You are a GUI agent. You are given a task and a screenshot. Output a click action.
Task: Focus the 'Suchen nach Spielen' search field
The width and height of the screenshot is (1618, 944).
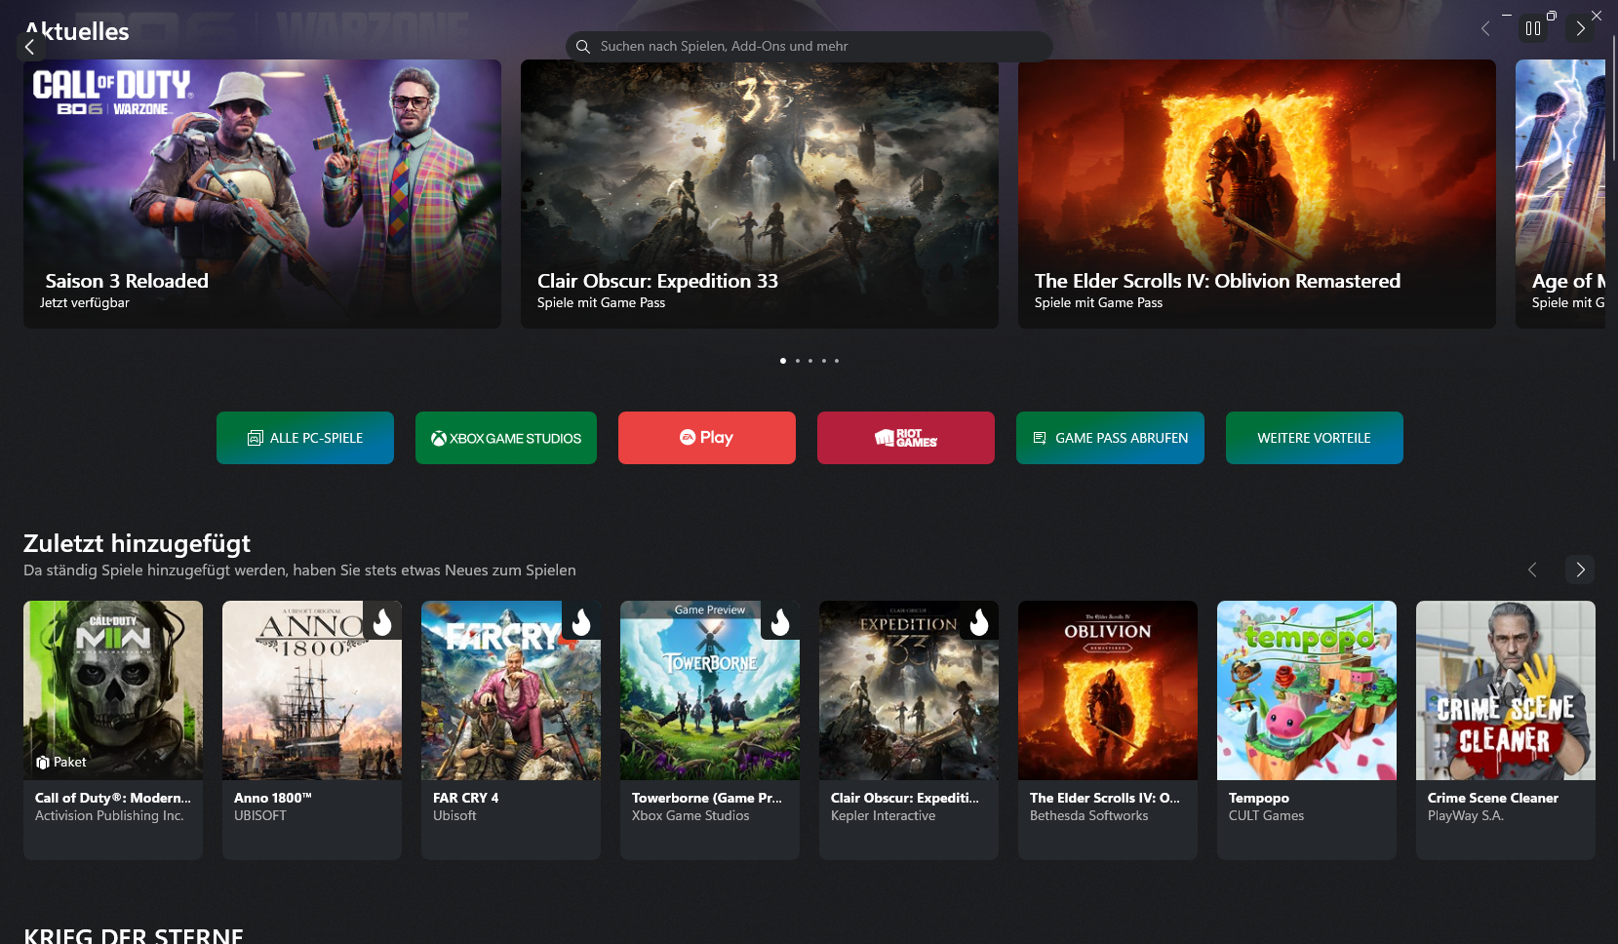809,47
